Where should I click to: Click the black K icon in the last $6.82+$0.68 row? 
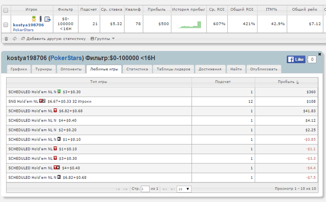(x=59, y=177)
